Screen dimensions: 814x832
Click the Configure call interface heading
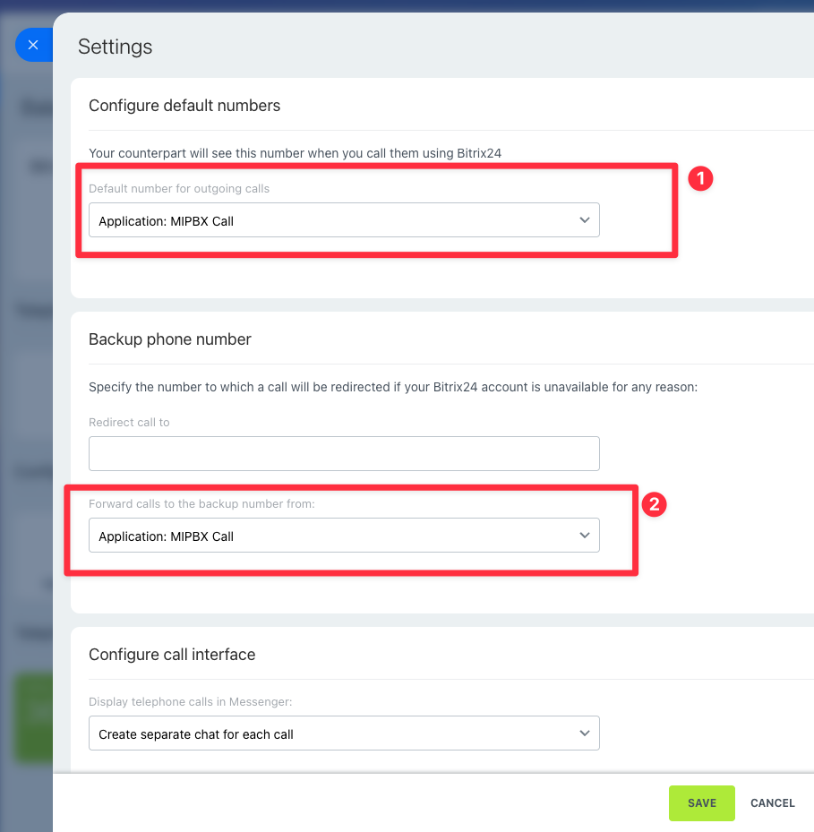click(172, 655)
